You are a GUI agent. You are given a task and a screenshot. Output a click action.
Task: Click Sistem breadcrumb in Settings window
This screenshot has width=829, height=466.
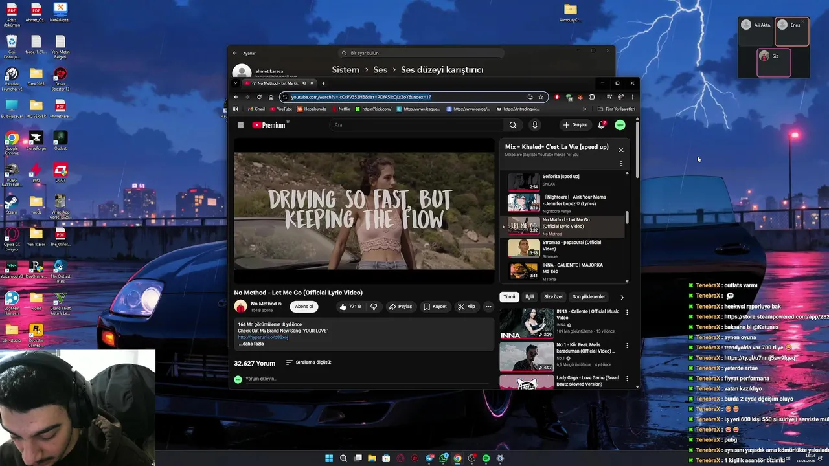click(345, 70)
